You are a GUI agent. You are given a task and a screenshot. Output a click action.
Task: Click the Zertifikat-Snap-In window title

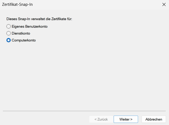tap(17, 4)
